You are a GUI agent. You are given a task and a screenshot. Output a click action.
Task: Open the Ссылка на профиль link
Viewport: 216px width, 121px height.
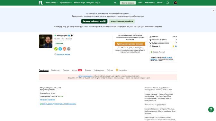[63, 54]
